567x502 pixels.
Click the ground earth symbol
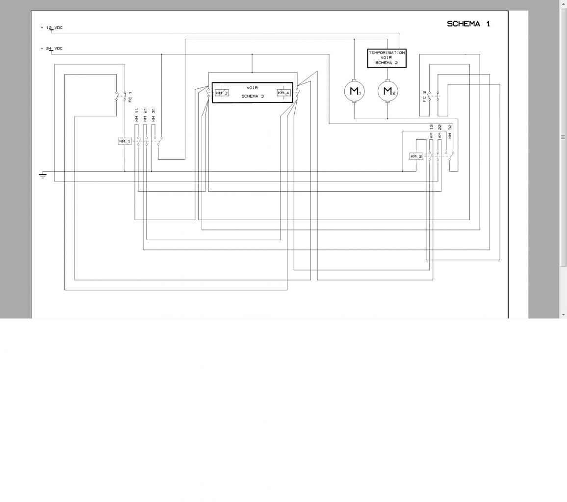tap(43, 176)
